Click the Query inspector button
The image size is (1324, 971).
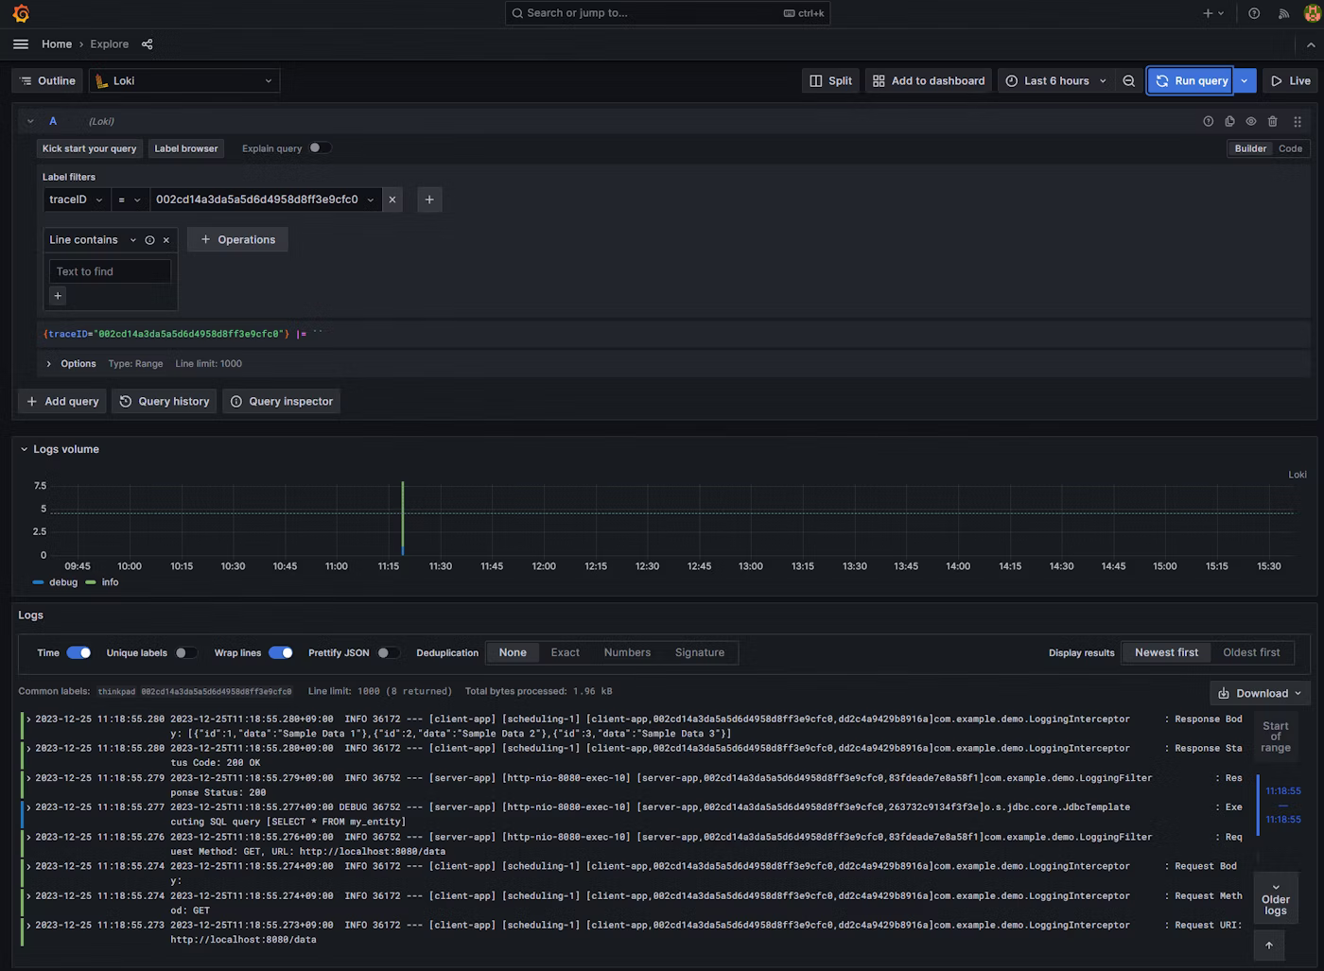pos(282,402)
